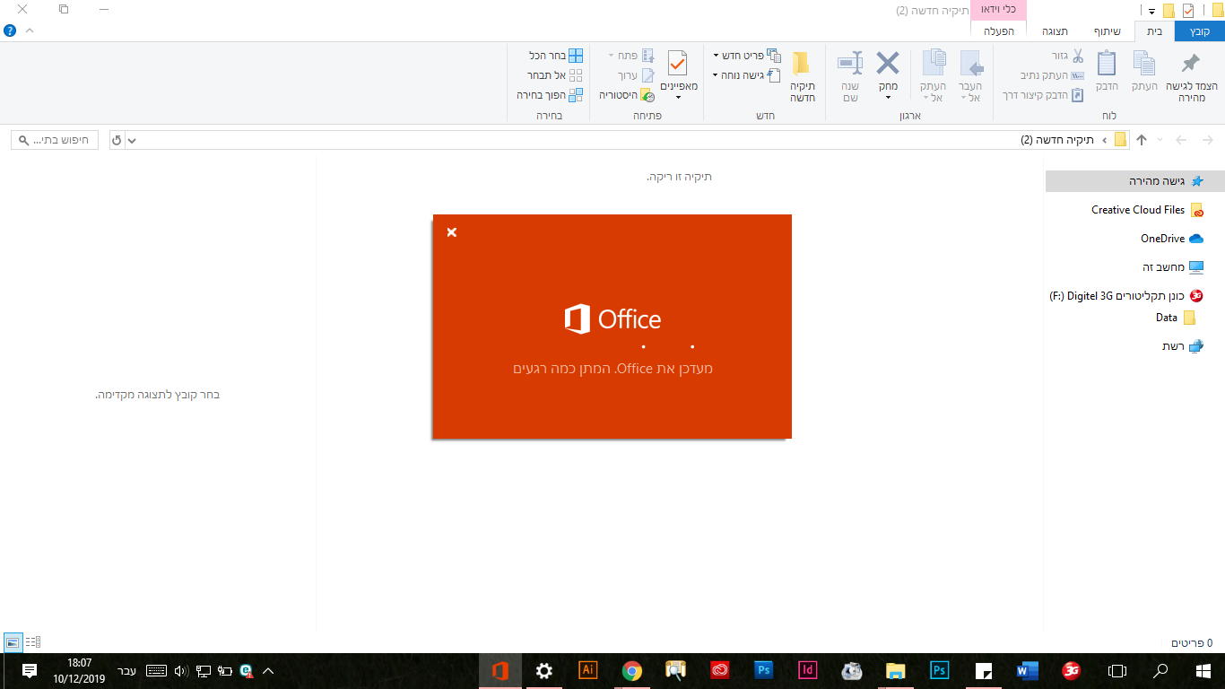This screenshot has width=1225, height=689.
Task: Click the Copy (העתק) icon in the ribbon
Action: [1144, 64]
